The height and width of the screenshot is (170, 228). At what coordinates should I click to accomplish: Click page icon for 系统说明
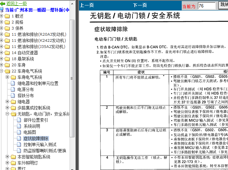pyautogui.click(x=19, y=126)
